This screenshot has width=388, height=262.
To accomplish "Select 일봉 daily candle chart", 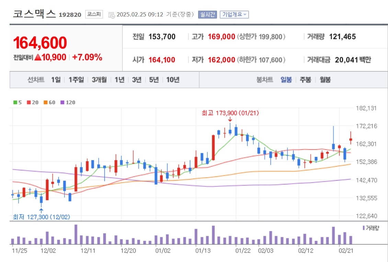I will click(x=286, y=80).
